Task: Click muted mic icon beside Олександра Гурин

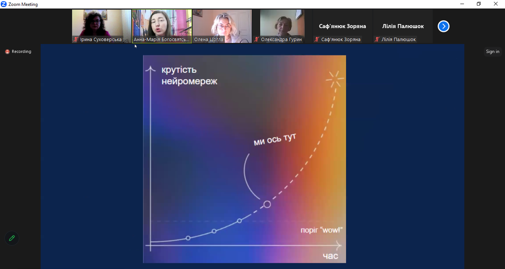Action: coord(256,39)
